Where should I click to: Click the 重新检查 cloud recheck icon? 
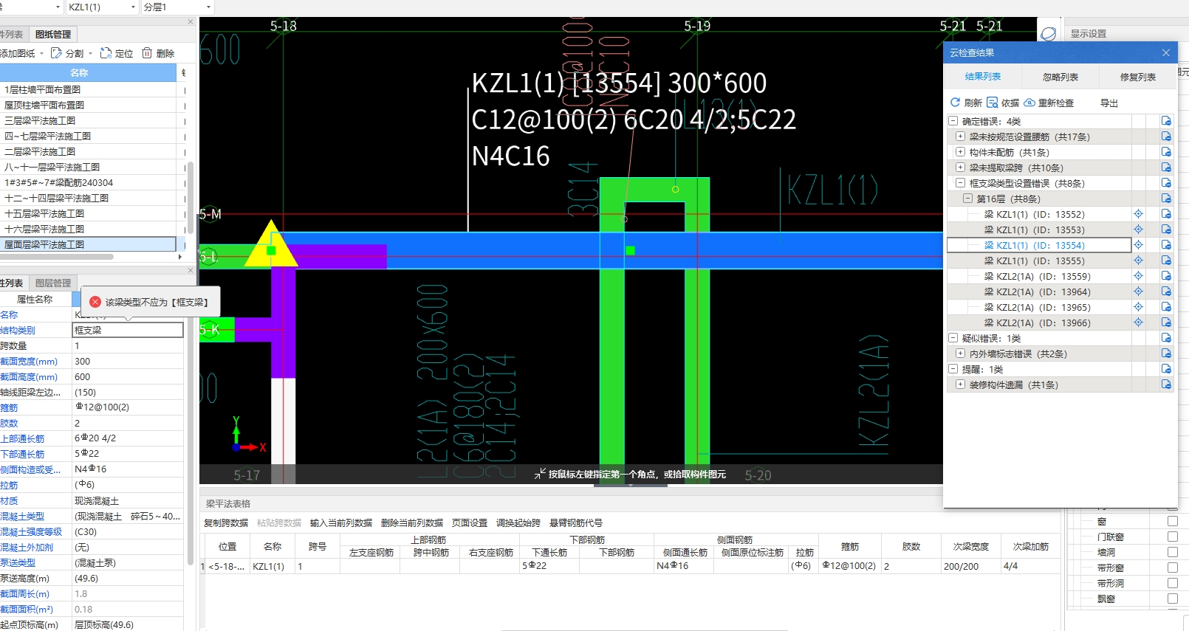tap(1029, 103)
